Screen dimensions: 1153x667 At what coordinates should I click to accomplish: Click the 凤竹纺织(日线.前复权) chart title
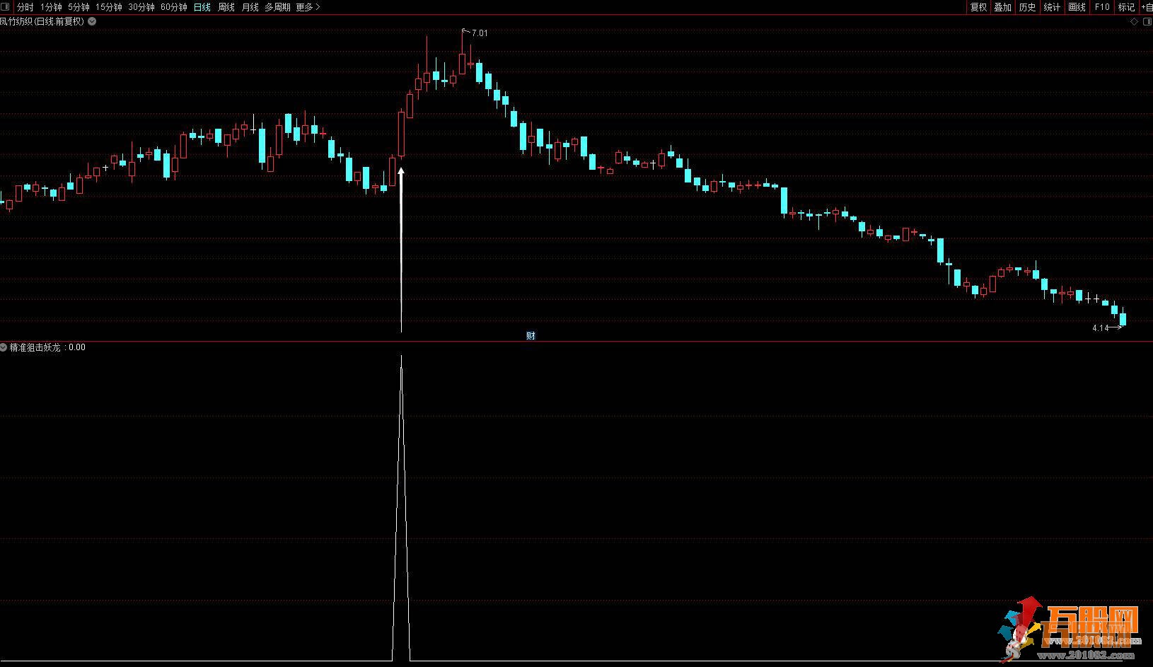pyautogui.click(x=42, y=21)
